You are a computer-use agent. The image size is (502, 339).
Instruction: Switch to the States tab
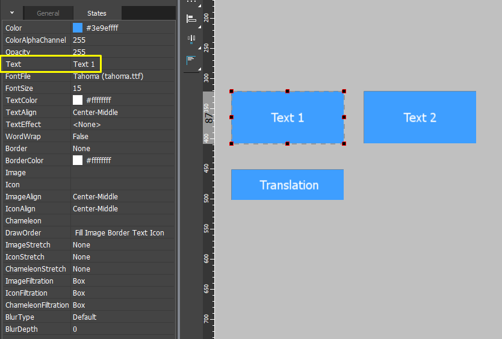pos(97,13)
